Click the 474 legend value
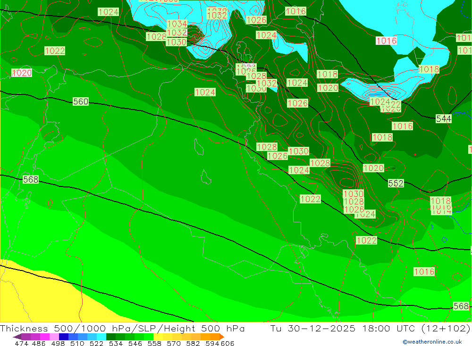 [x=21, y=343]
